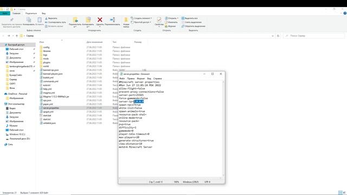
Task: Open Музыка under This PC
Action: (13, 126)
